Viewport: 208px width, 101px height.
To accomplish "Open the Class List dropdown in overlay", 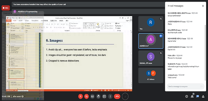I will (8, 13).
